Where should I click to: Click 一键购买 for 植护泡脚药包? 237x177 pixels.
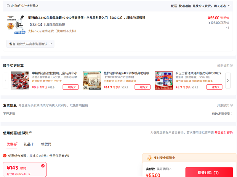click(x=142, y=87)
